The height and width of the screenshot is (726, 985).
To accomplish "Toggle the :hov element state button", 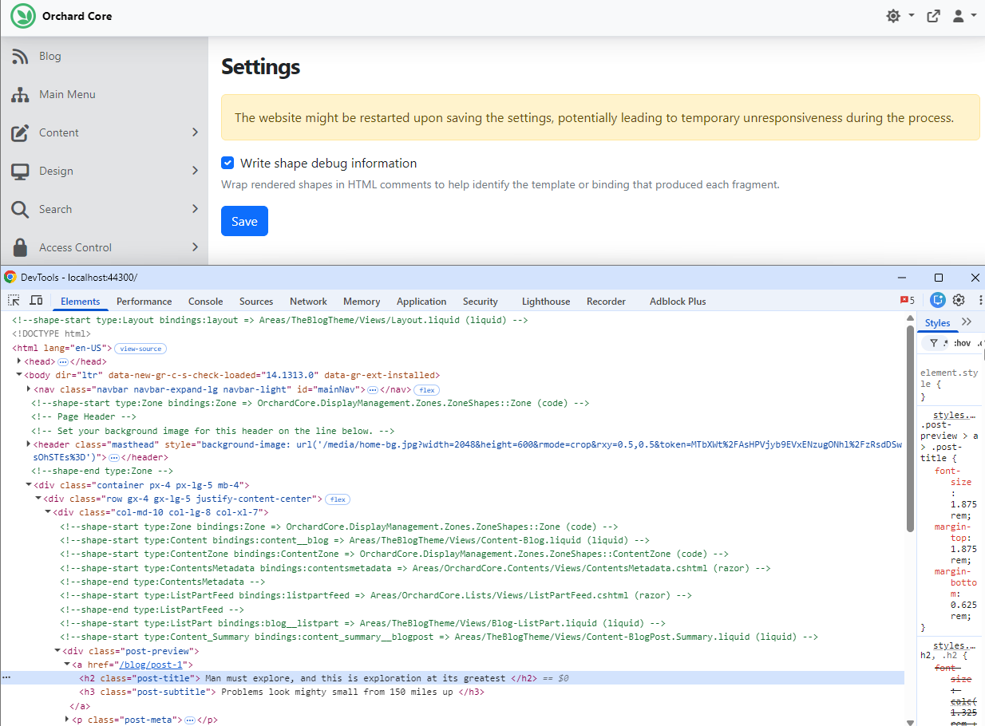I will coord(962,343).
